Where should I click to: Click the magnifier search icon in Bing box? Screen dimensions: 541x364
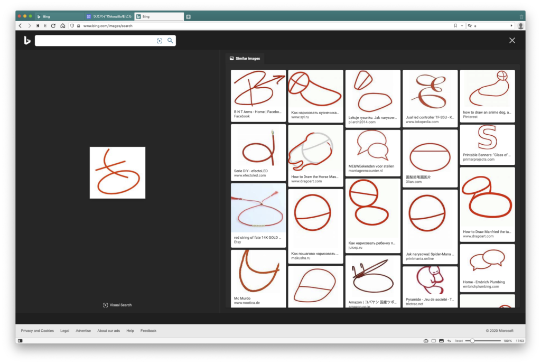[x=170, y=41]
